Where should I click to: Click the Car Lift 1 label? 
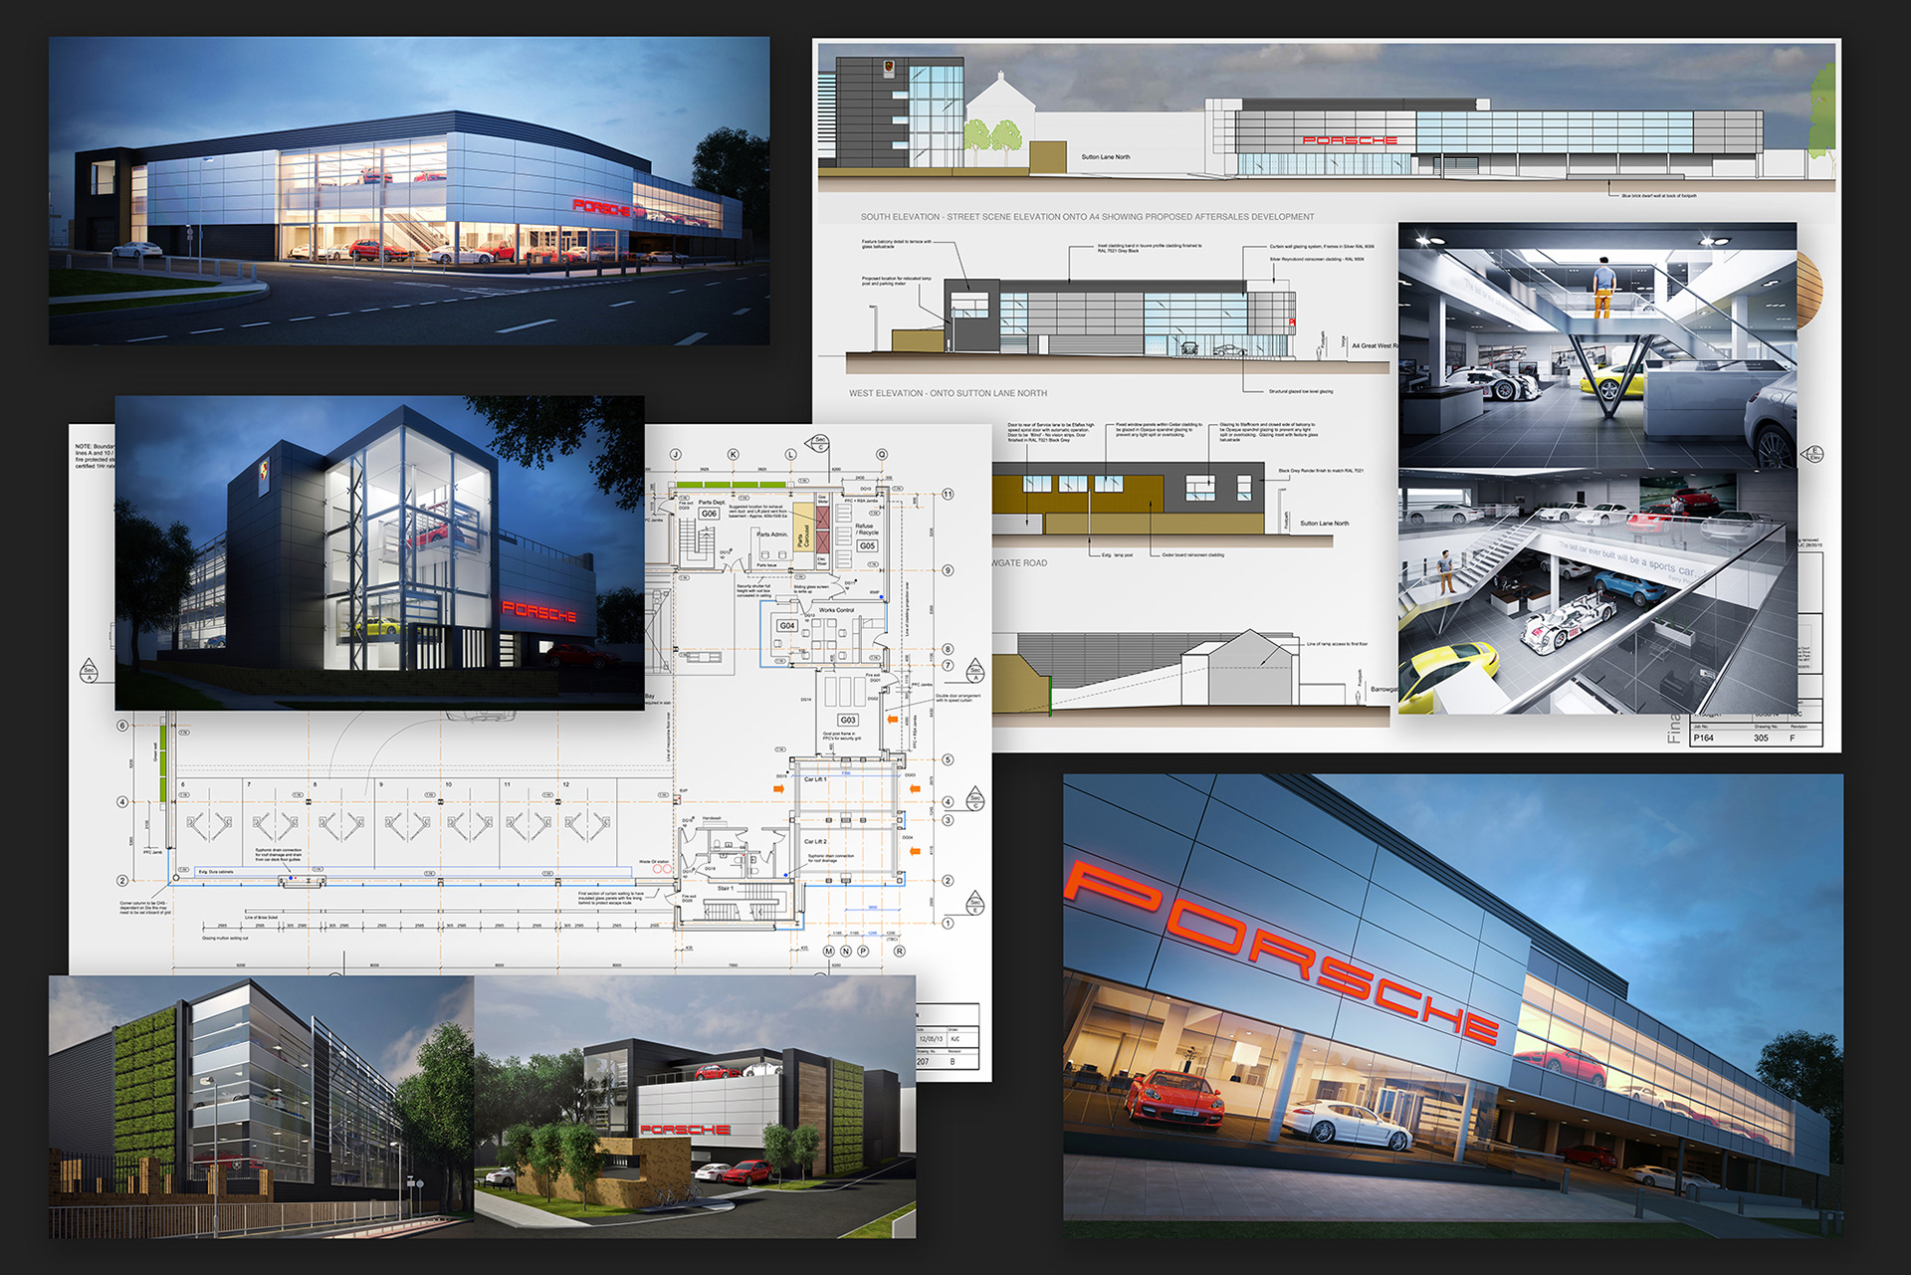815,779
